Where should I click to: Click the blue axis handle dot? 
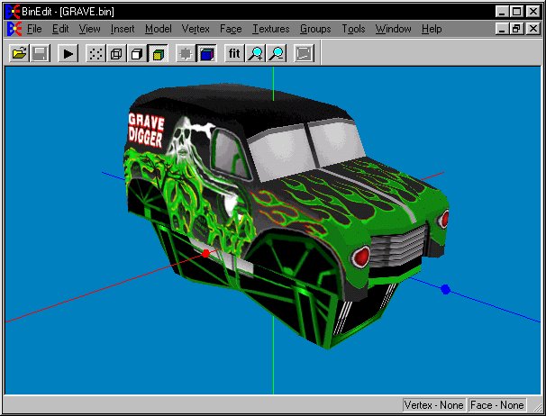coord(445,290)
